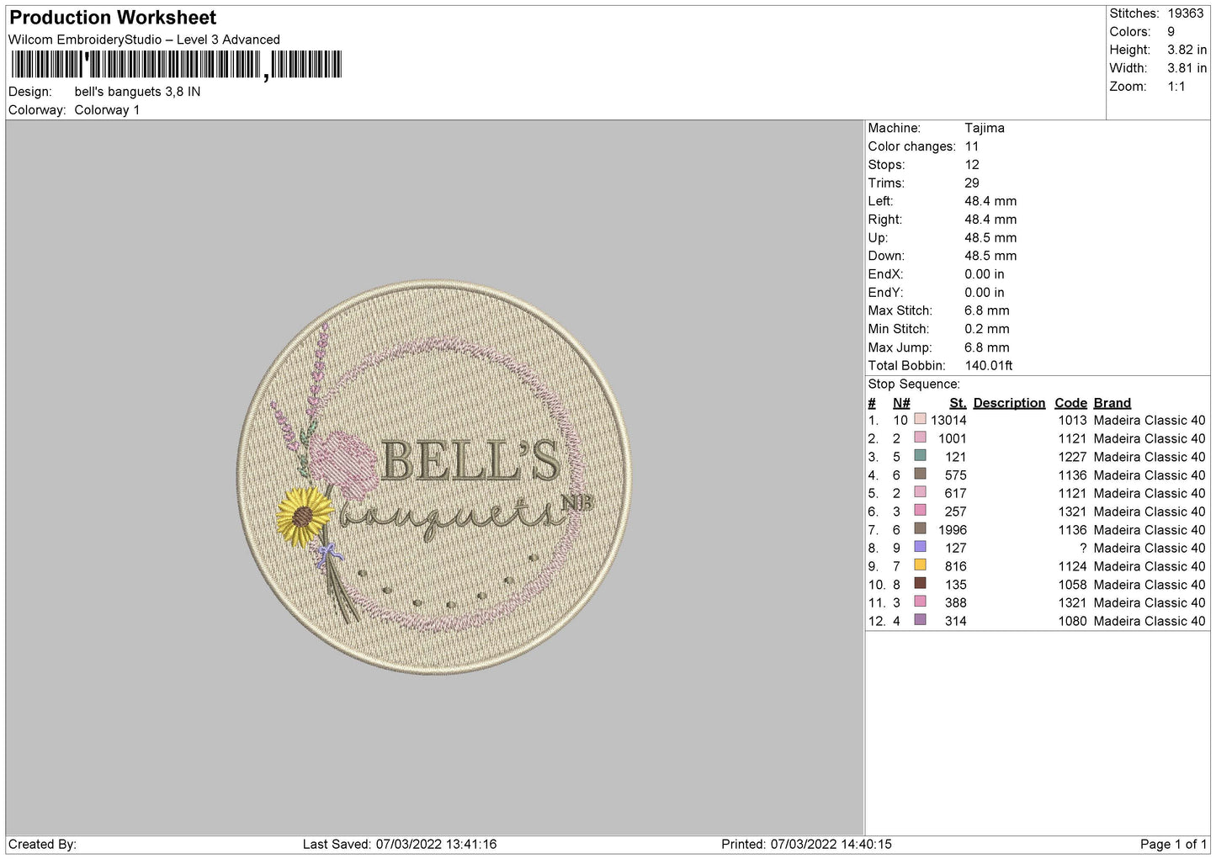Select the dark brown swatch beside 135 stitches

(920, 584)
